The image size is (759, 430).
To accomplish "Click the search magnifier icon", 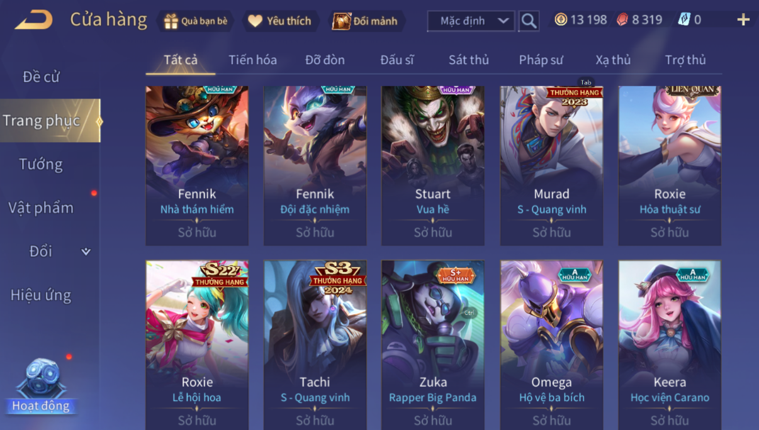I will pos(529,21).
